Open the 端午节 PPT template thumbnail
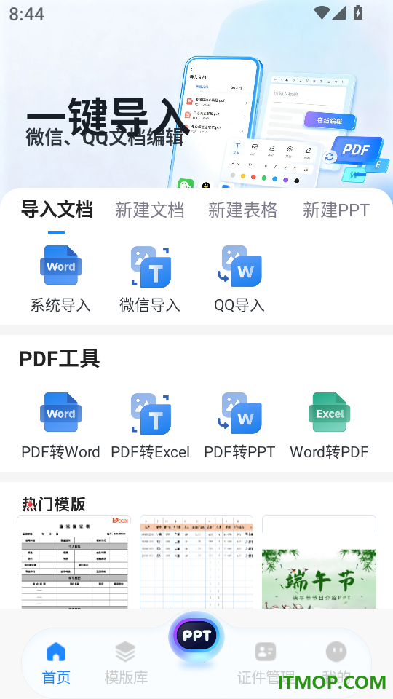The image size is (393, 699). pos(319,561)
